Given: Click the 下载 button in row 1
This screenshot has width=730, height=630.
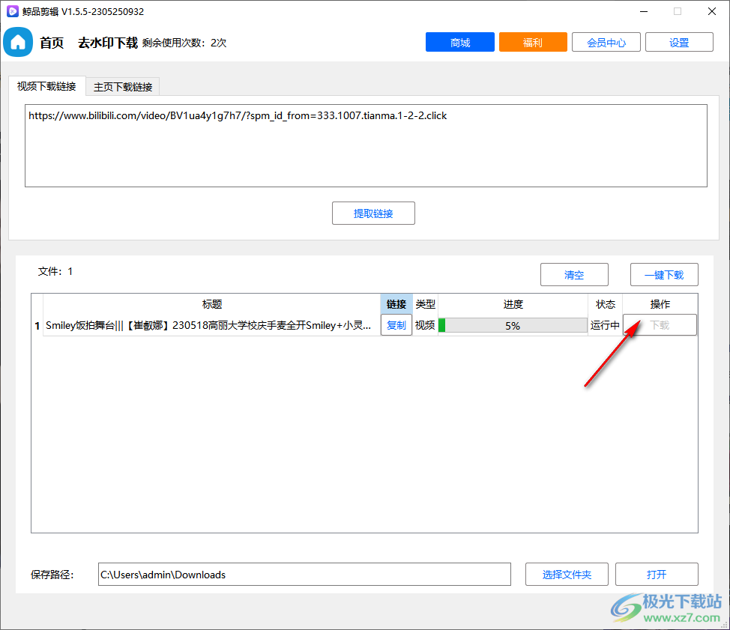Looking at the screenshot, I should [x=660, y=325].
